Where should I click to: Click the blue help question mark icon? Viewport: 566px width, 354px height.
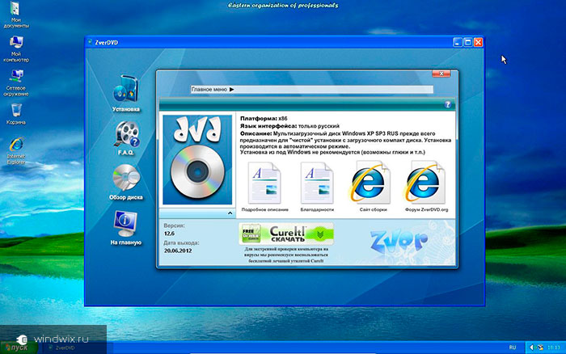[x=448, y=104]
